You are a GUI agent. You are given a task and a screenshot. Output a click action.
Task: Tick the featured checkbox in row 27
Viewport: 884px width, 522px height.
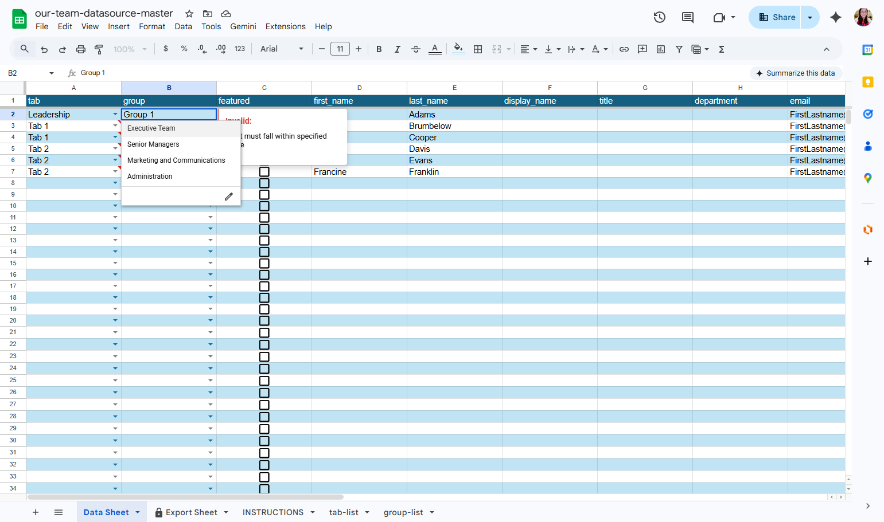(x=264, y=405)
